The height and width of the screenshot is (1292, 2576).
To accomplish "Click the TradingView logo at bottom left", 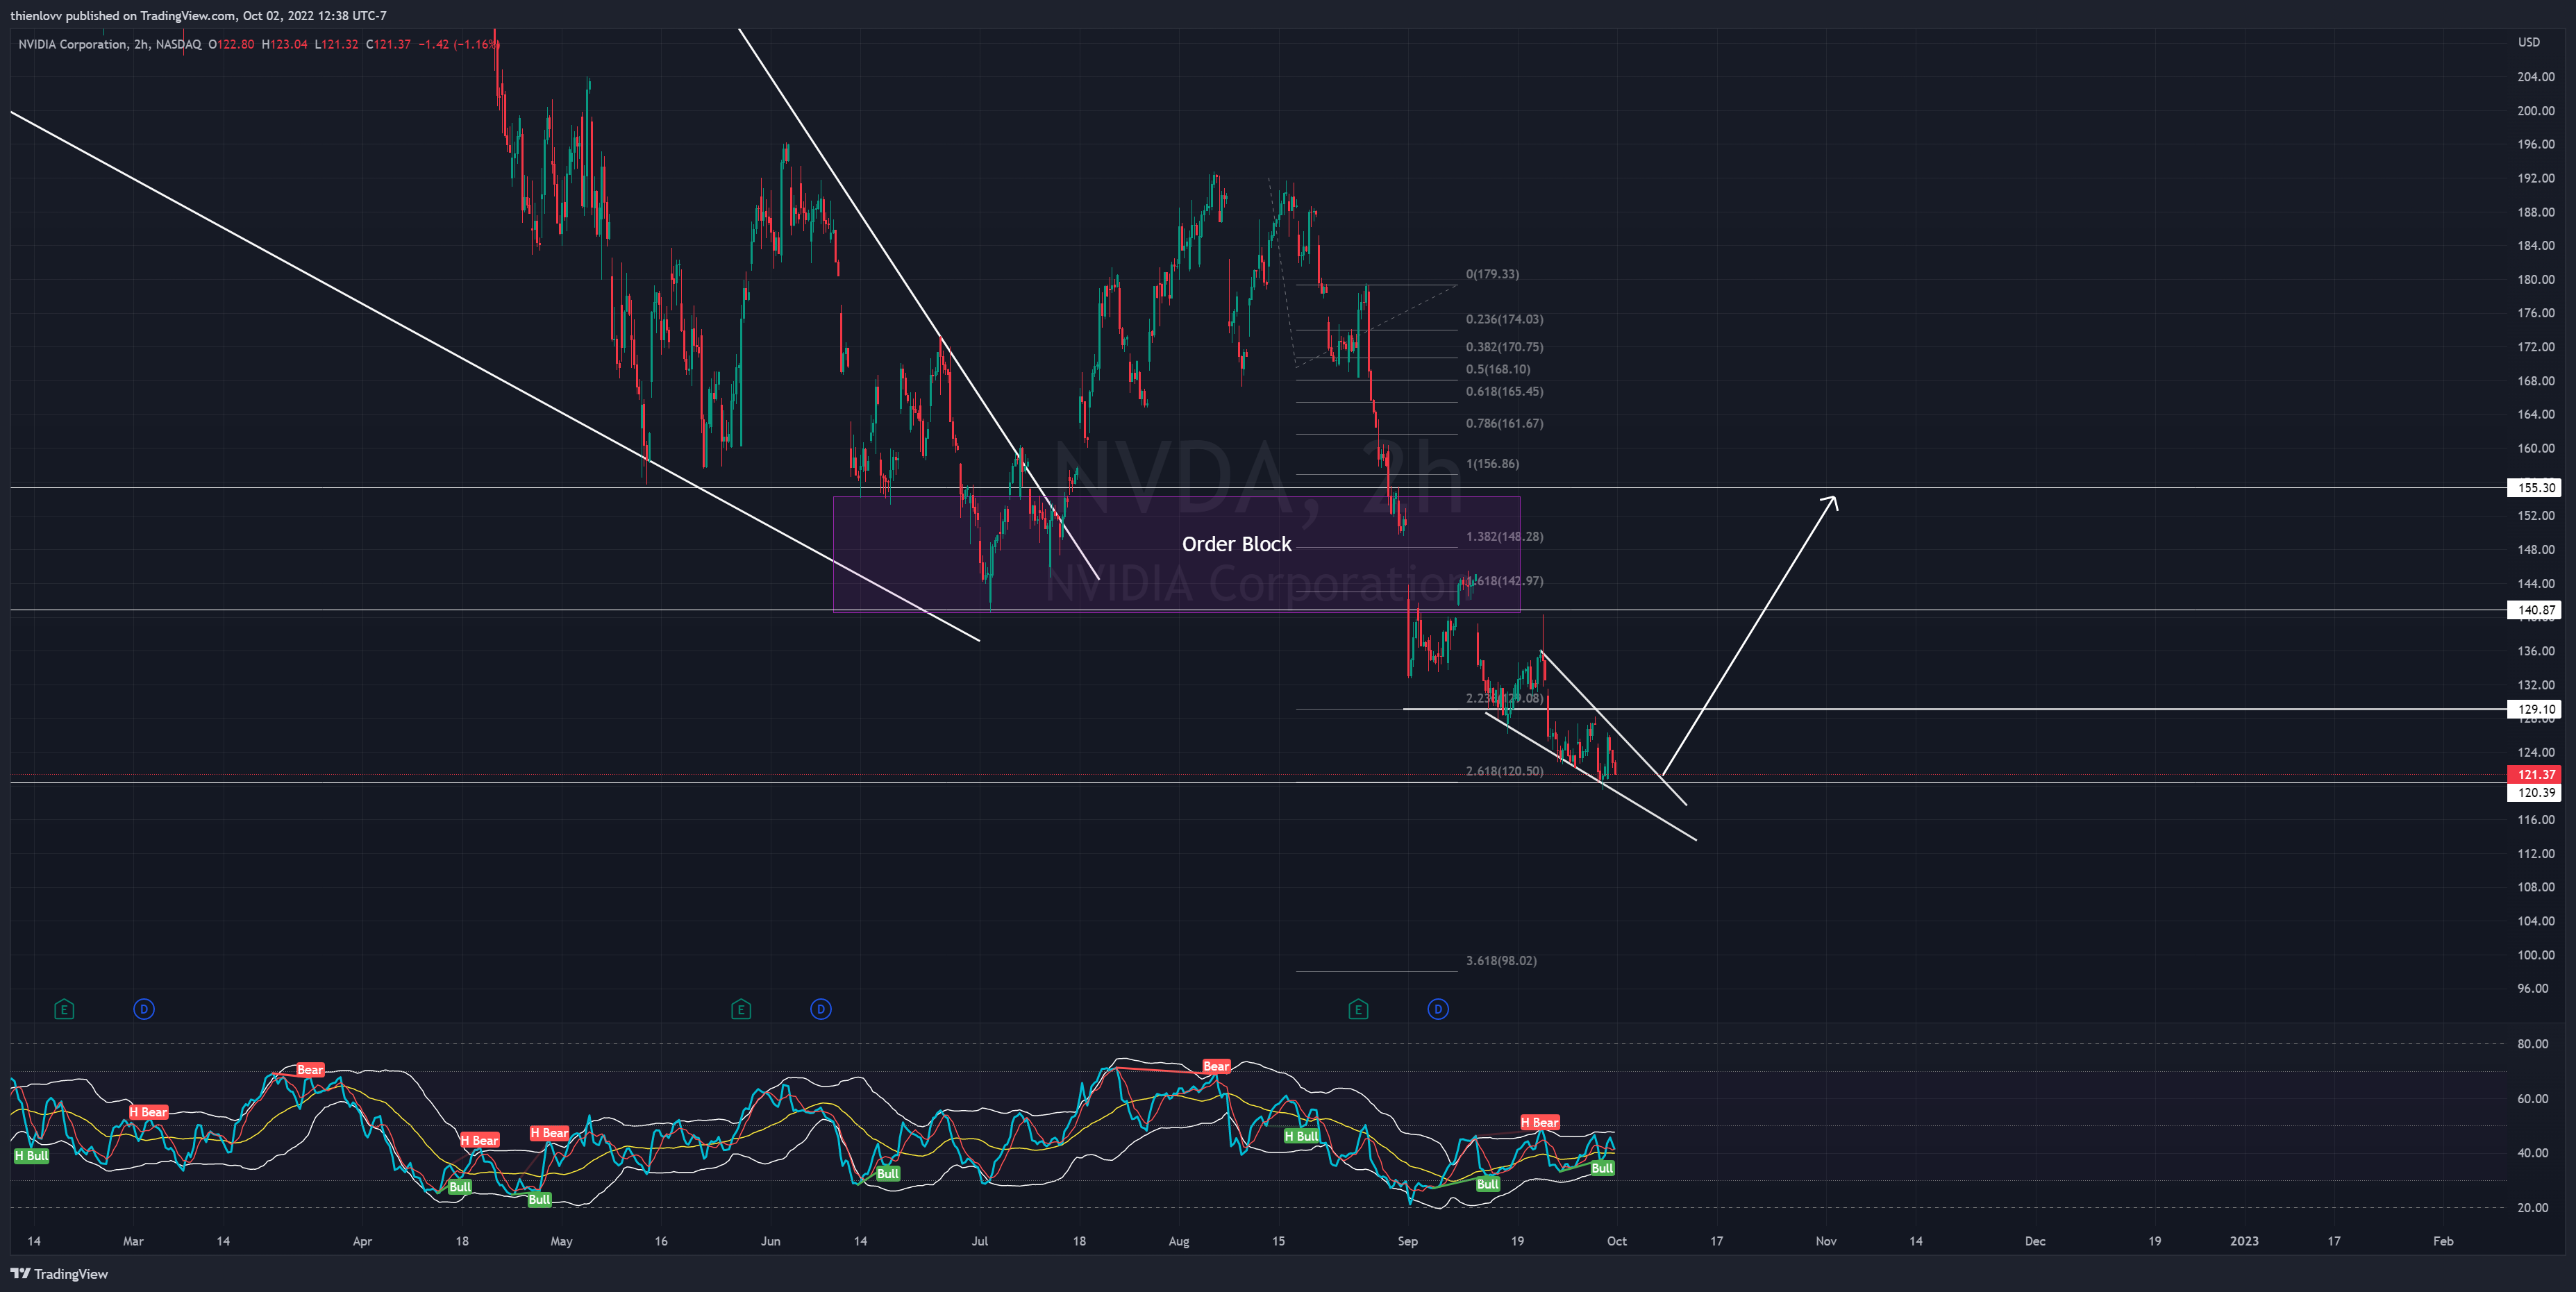I will 59,1273.
